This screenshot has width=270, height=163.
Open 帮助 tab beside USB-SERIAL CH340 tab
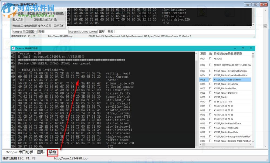110,32
